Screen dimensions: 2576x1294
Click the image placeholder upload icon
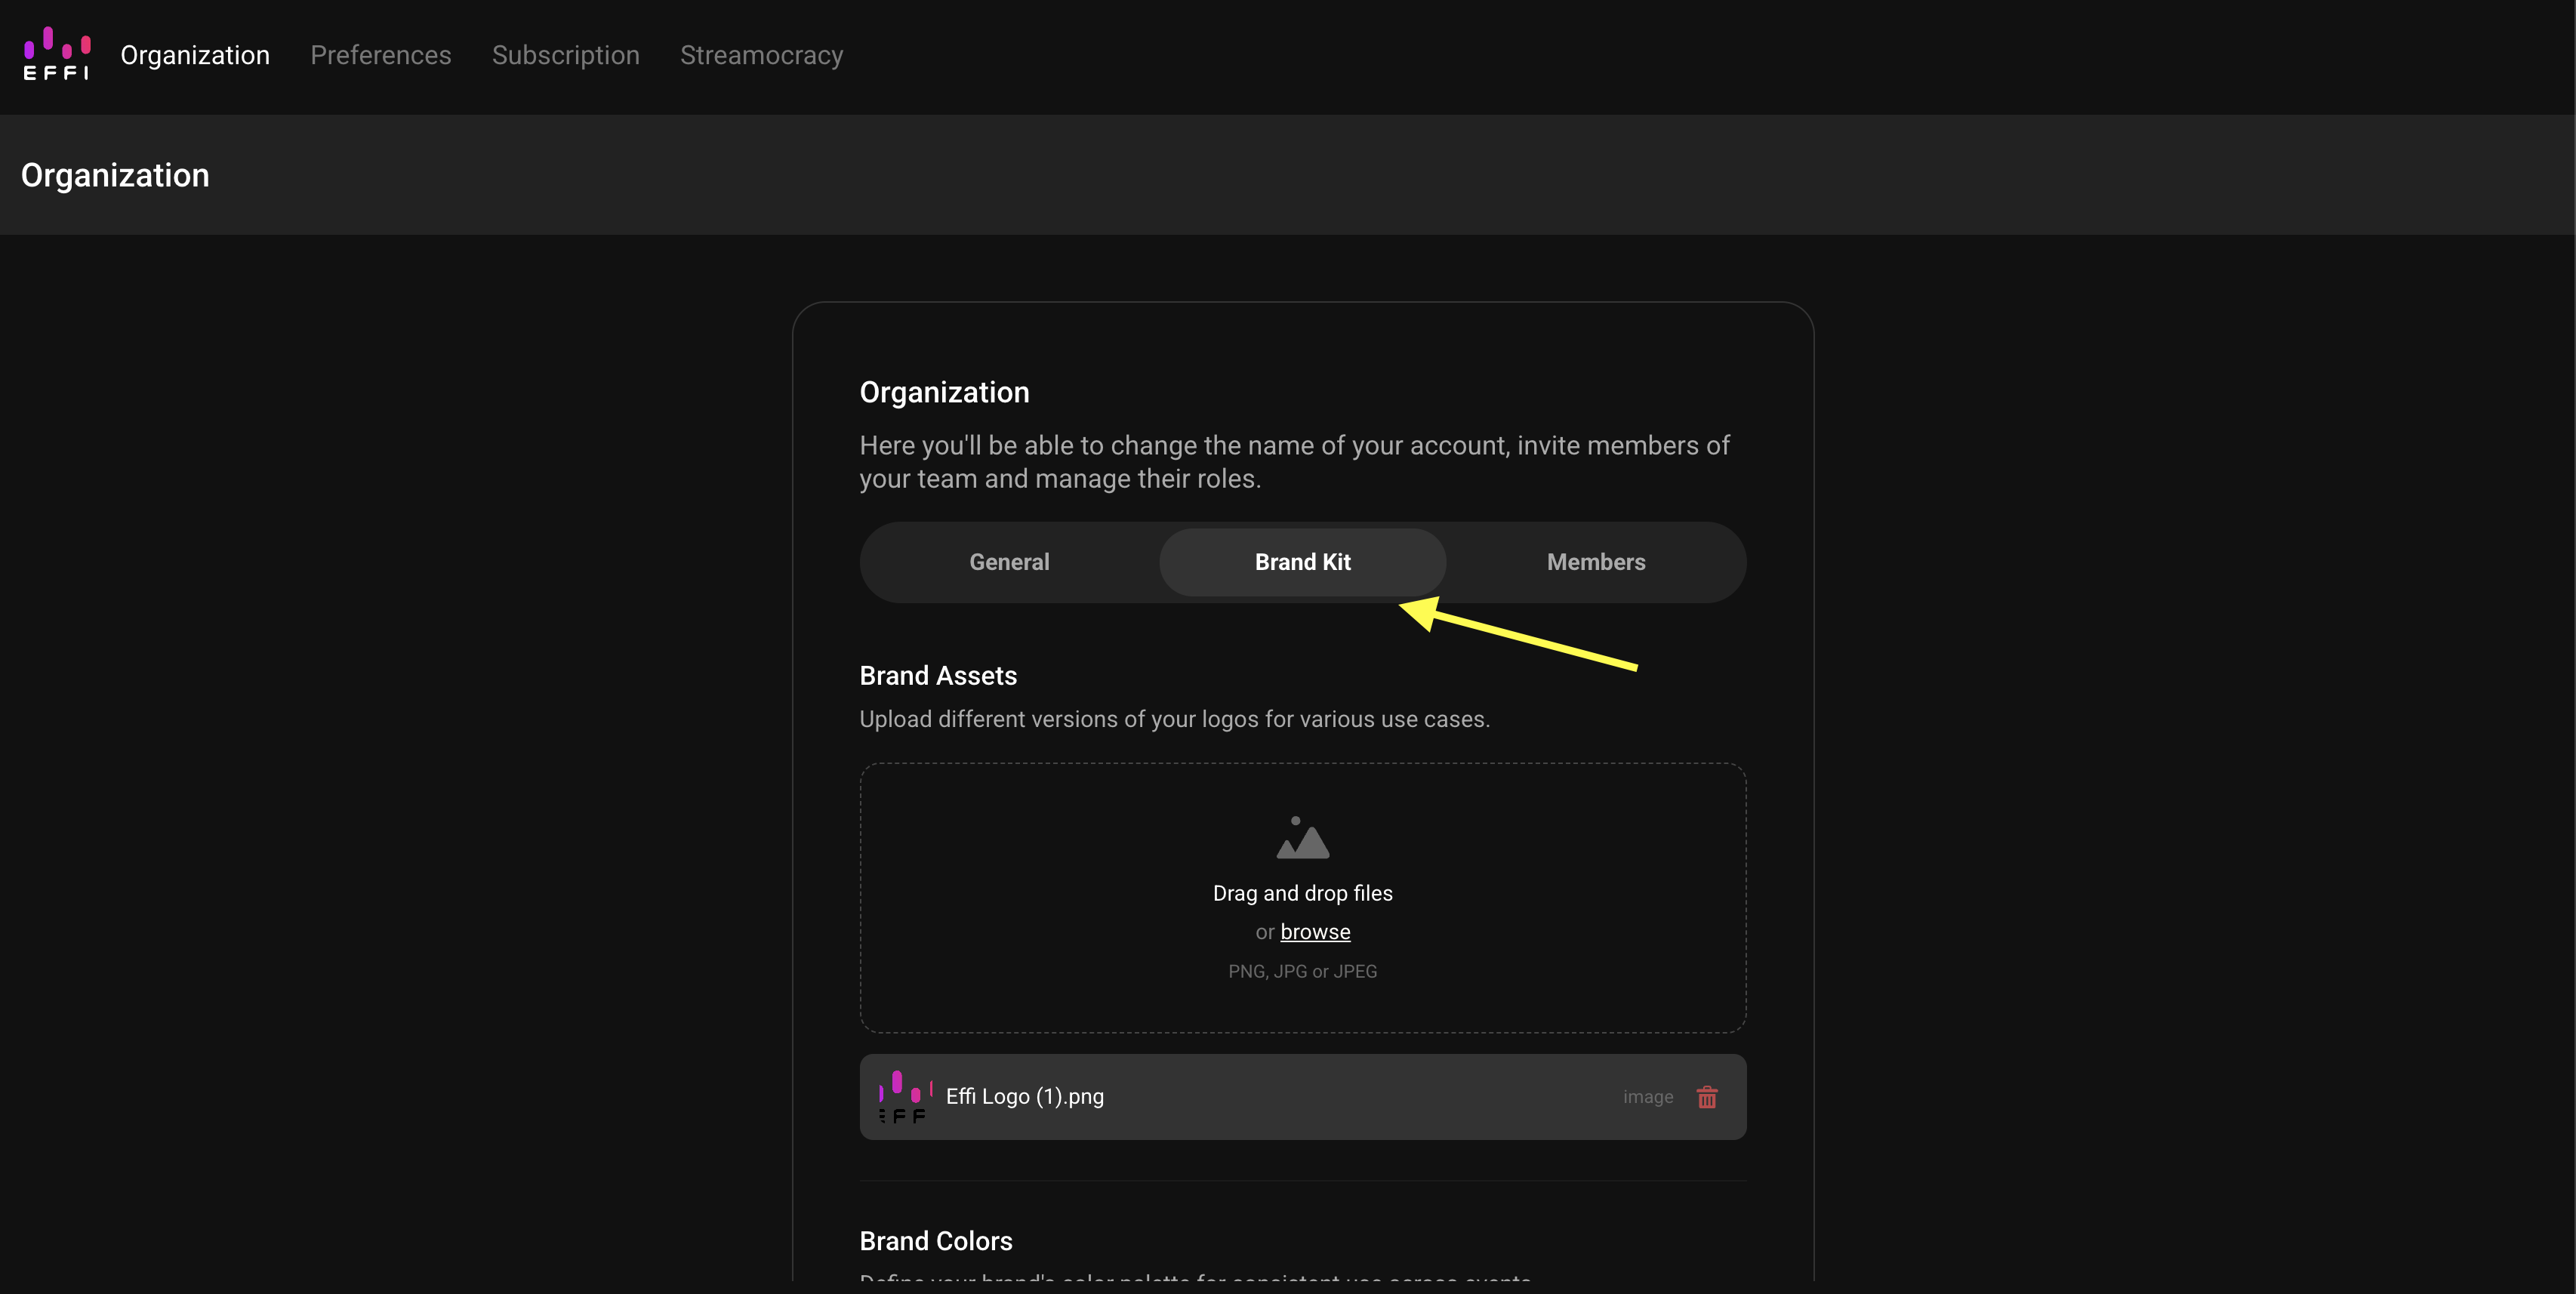1302,837
